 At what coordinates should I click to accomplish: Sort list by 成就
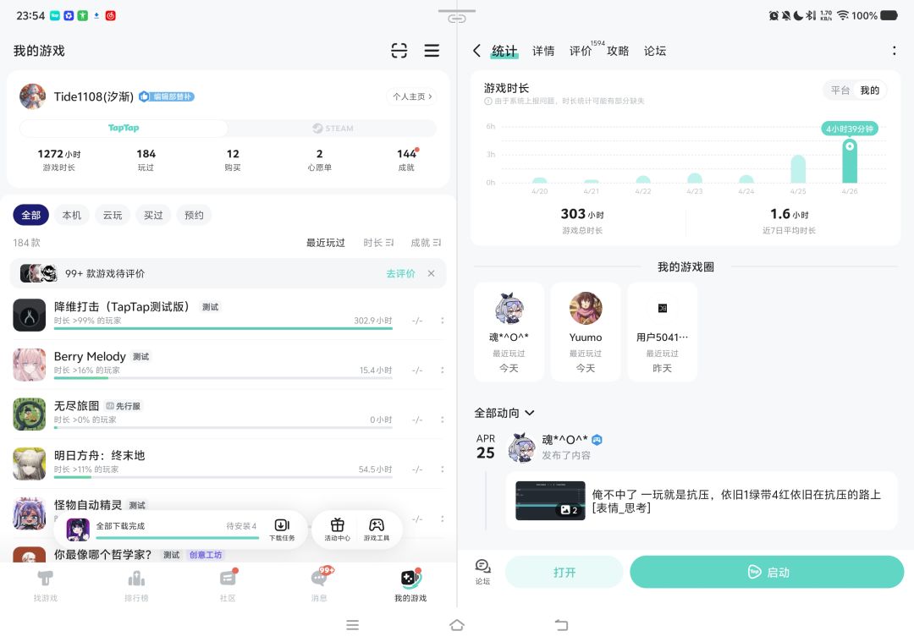(x=426, y=243)
